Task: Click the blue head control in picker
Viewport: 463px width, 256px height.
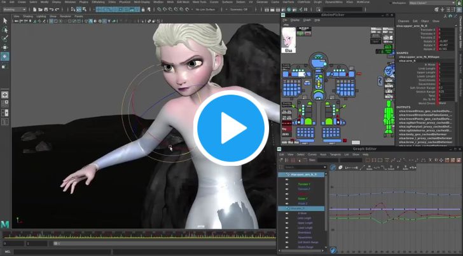Action: point(318,62)
